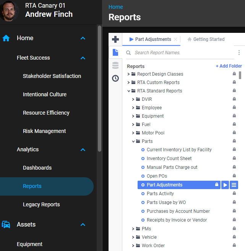
Task: Open the reports document icon in side panel
Action: (115, 52)
